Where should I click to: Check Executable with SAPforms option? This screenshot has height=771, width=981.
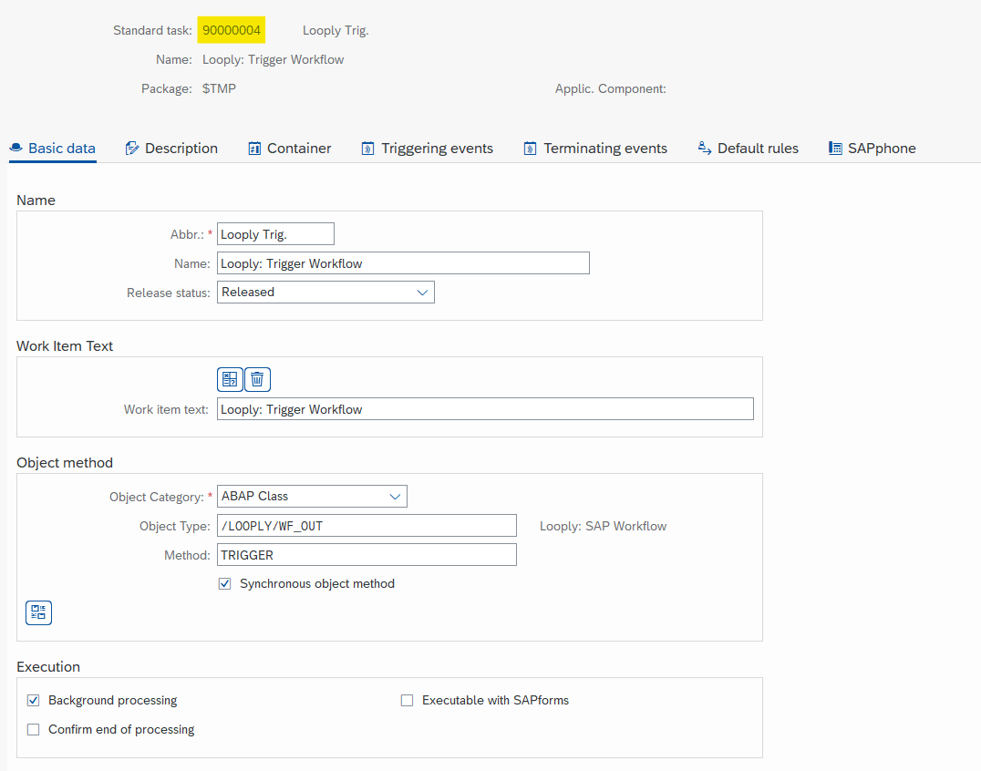[408, 701]
